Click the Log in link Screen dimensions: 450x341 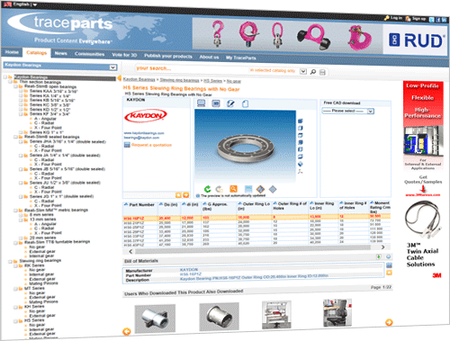[396, 18]
